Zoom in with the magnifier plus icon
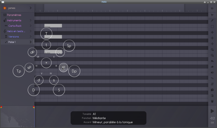Screen dimensions: 217x128 212,50
